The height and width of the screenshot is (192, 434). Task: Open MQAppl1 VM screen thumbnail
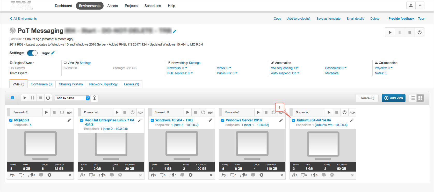(40, 145)
